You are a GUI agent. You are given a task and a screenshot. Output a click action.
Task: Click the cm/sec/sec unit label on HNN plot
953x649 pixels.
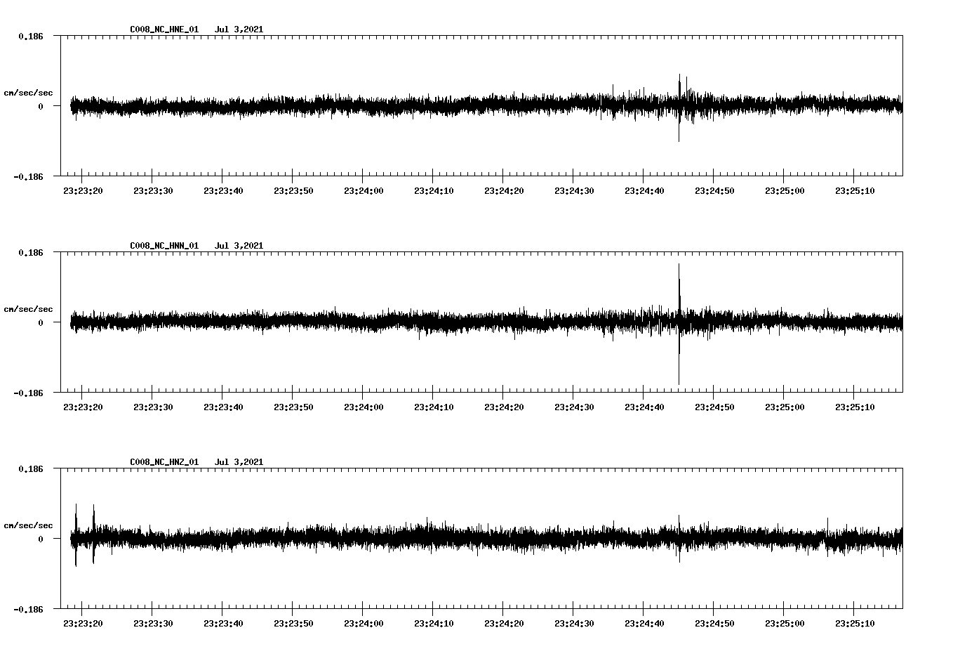click(x=28, y=309)
